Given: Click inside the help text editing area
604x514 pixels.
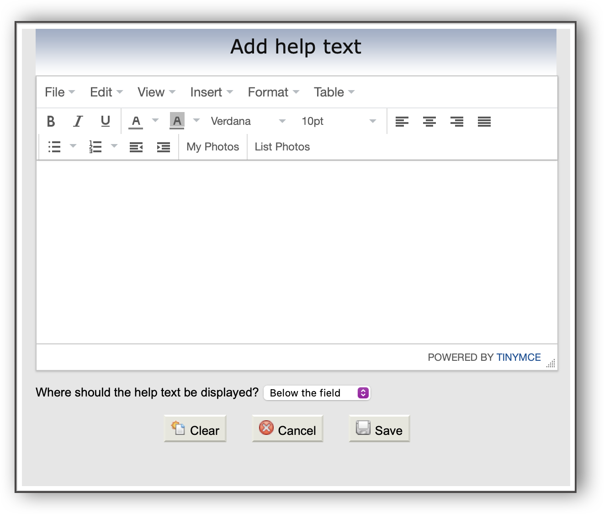Looking at the screenshot, I should click(297, 252).
